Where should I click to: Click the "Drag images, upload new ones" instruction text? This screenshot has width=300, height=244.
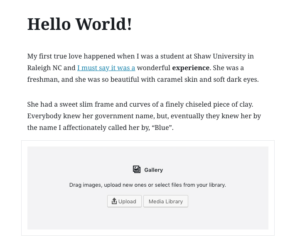click(148, 185)
